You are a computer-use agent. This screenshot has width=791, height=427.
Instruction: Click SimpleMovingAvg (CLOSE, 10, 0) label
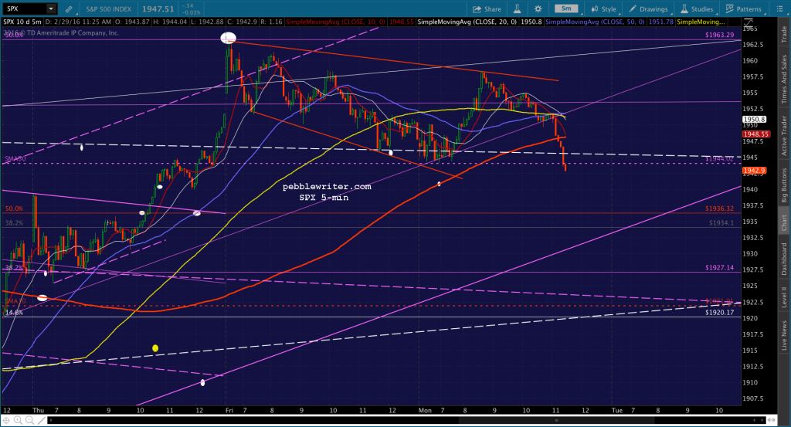click(335, 22)
